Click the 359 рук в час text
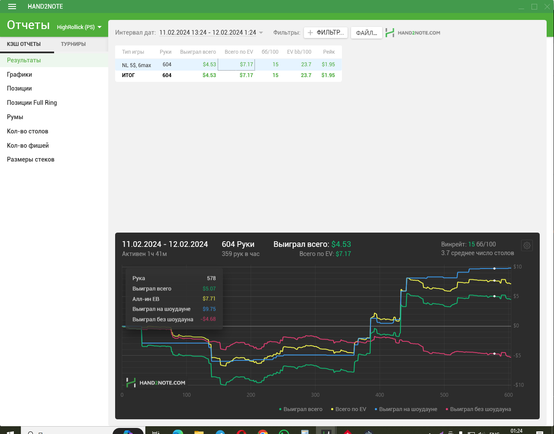The height and width of the screenshot is (434, 554). pos(241,254)
